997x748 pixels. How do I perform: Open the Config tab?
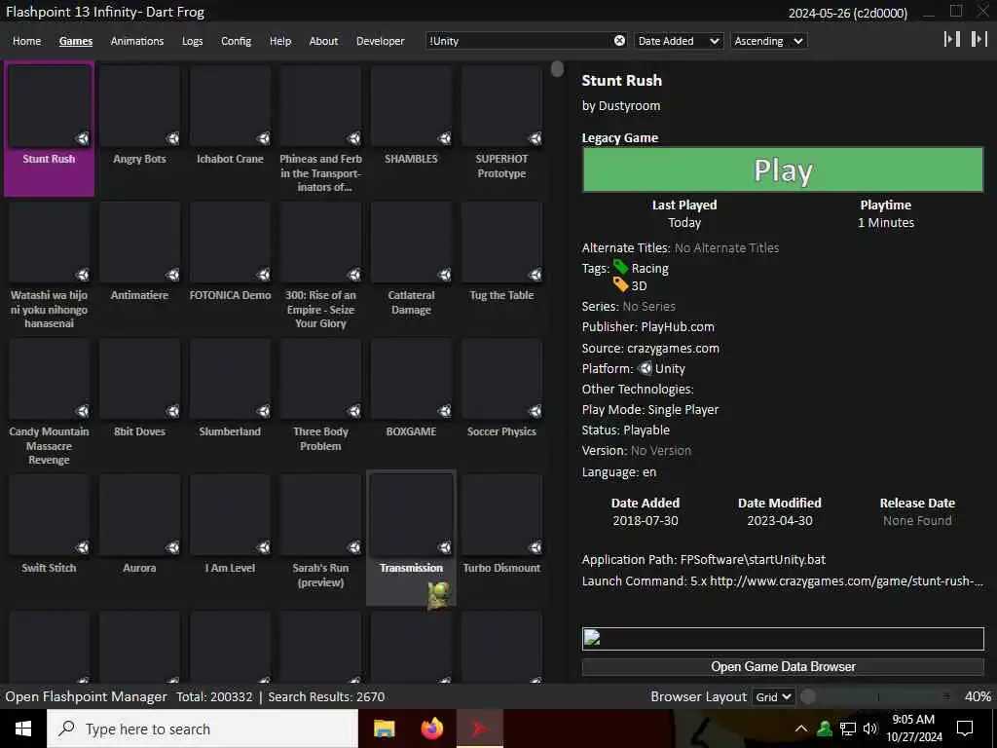click(236, 41)
